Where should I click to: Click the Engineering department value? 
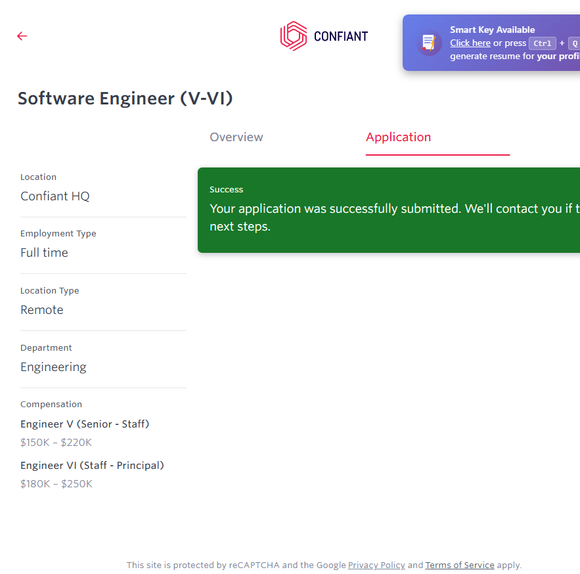53,367
